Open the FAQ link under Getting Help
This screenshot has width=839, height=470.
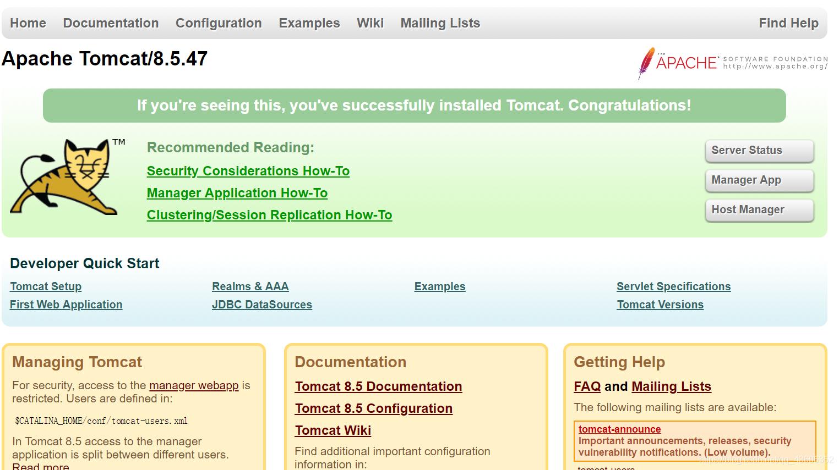tap(587, 386)
